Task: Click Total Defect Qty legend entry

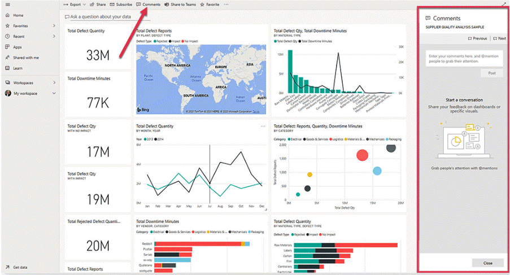Action: coord(286,41)
